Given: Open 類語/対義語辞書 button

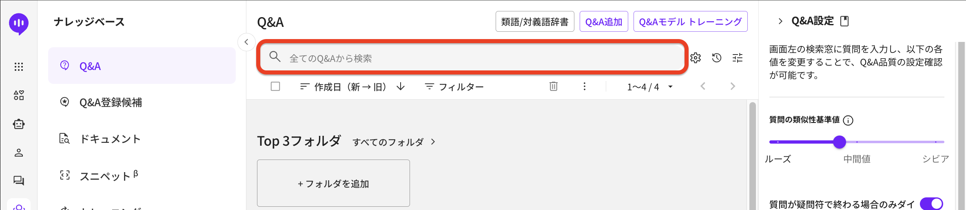Looking at the screenshot, I should (x=534, y=22).
